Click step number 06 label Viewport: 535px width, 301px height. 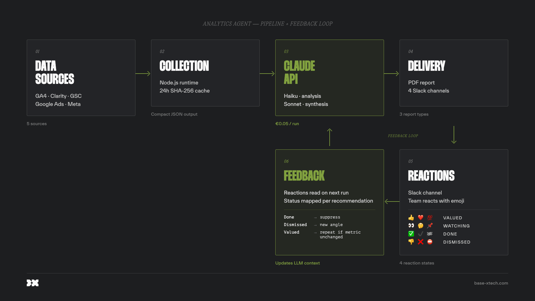pos(286,161)
